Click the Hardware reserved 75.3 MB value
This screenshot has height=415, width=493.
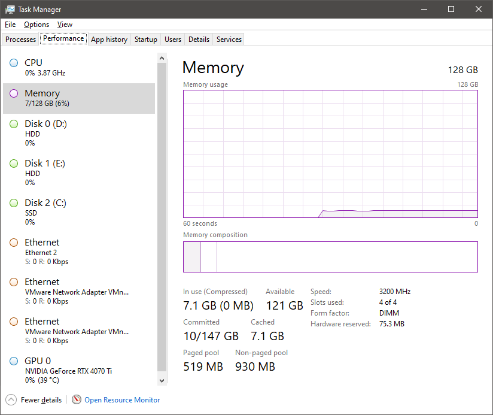pyautogui.click(x=392, y=324)
